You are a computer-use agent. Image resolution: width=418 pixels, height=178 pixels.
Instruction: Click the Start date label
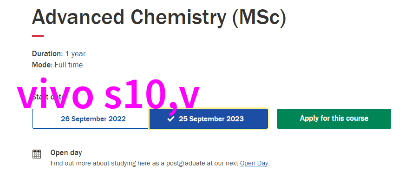(48, 97)
